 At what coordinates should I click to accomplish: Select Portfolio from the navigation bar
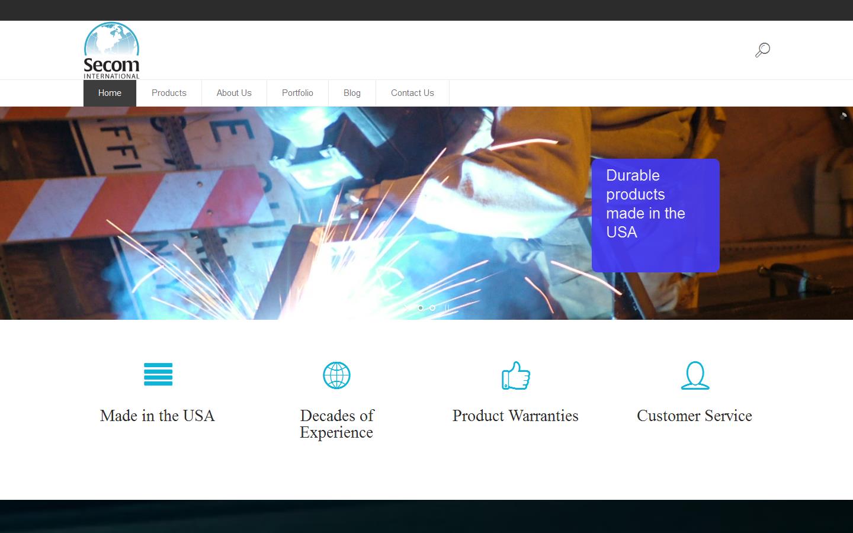[x=297, y=93]
